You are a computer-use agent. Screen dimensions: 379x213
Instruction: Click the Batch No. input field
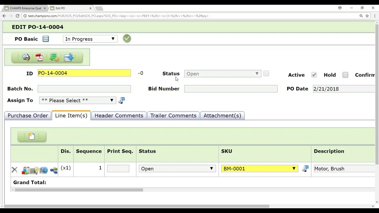(84, 89)
